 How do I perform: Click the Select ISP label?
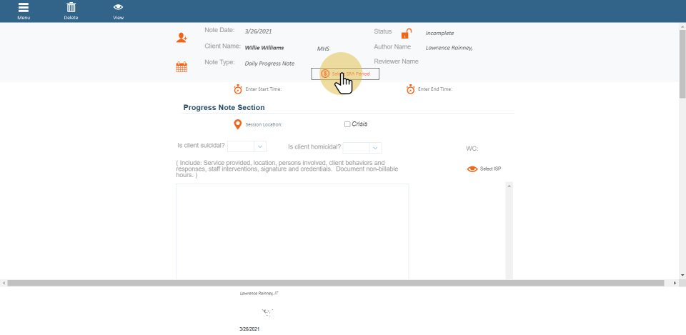click(x=491, y=169)
